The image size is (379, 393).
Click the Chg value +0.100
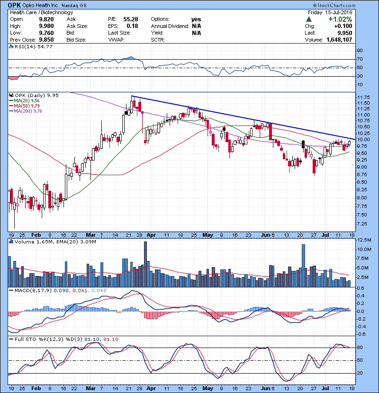pyautogui.click(x=343, y=26)
